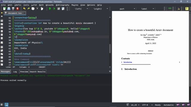Close the messages panel with the X

point(110,71)
